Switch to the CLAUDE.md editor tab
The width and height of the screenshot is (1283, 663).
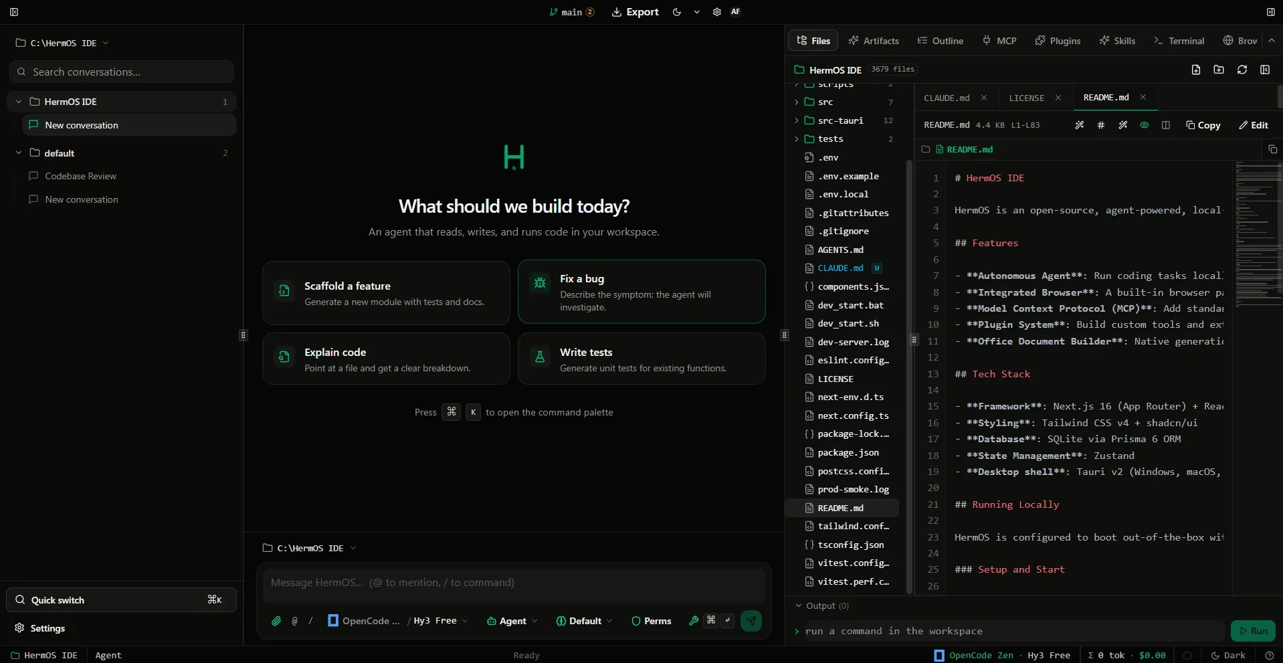point(947,98)
